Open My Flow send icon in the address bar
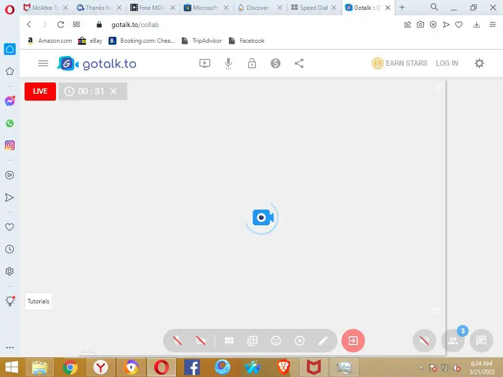Image resolution: width=503 pixels, height=377 pixels. click(x=446, y=25)
